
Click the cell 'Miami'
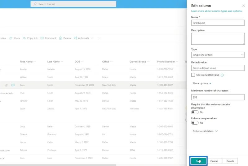tap(105, 77)
